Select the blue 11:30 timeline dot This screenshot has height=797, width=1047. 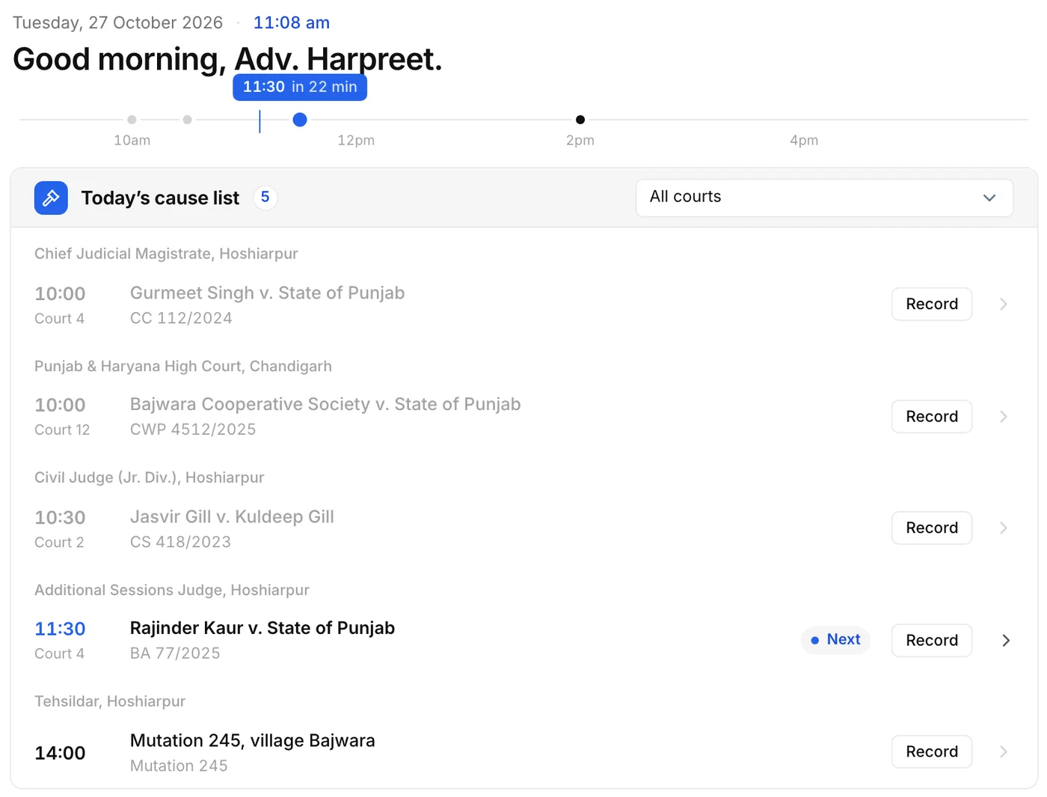coord(300,120)
